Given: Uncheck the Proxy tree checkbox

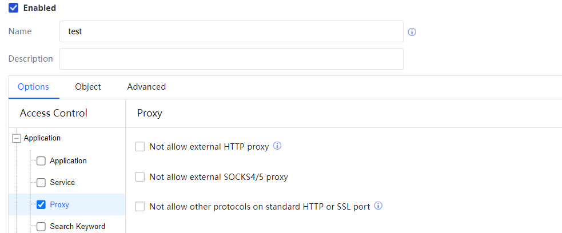Looking at the screenshot, I should point(41,204).
